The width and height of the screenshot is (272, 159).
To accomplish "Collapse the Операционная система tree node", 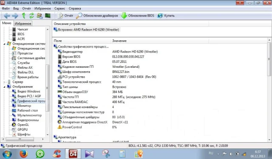I will (x=4, y=44).
